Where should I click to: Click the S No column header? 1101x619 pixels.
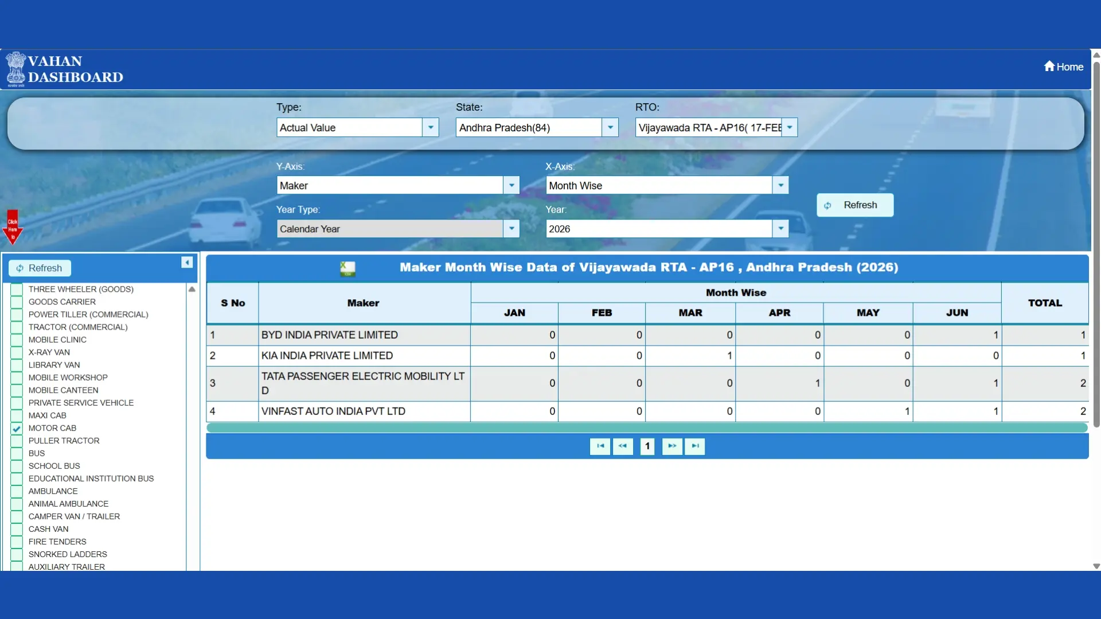click(233, 303)
